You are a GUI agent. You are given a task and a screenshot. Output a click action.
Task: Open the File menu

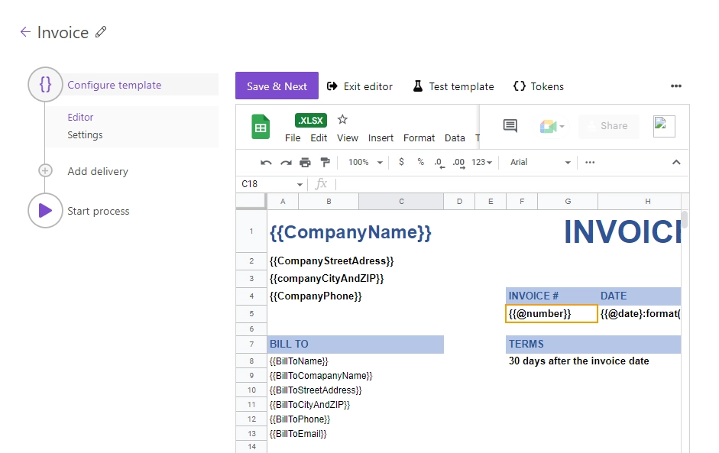click(x=293, y=138)
